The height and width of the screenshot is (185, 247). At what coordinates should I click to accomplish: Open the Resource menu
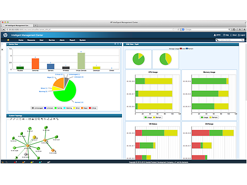coord(31,40)
